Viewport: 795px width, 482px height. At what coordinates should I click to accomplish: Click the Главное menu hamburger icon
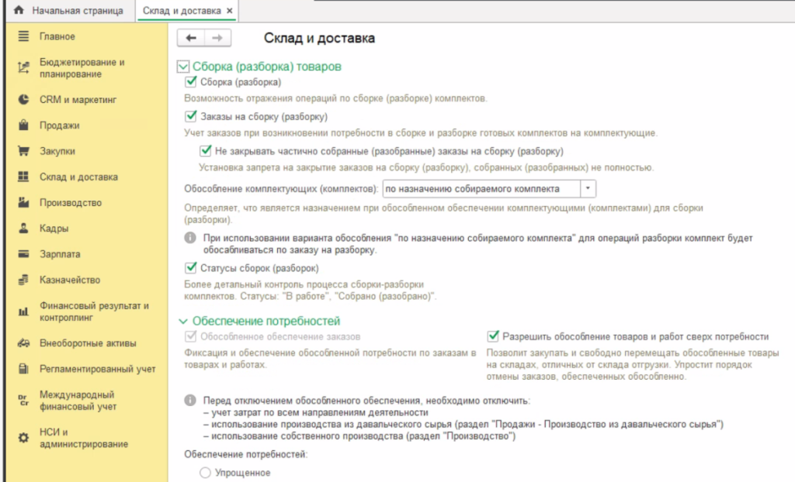(x=23, y=36)
